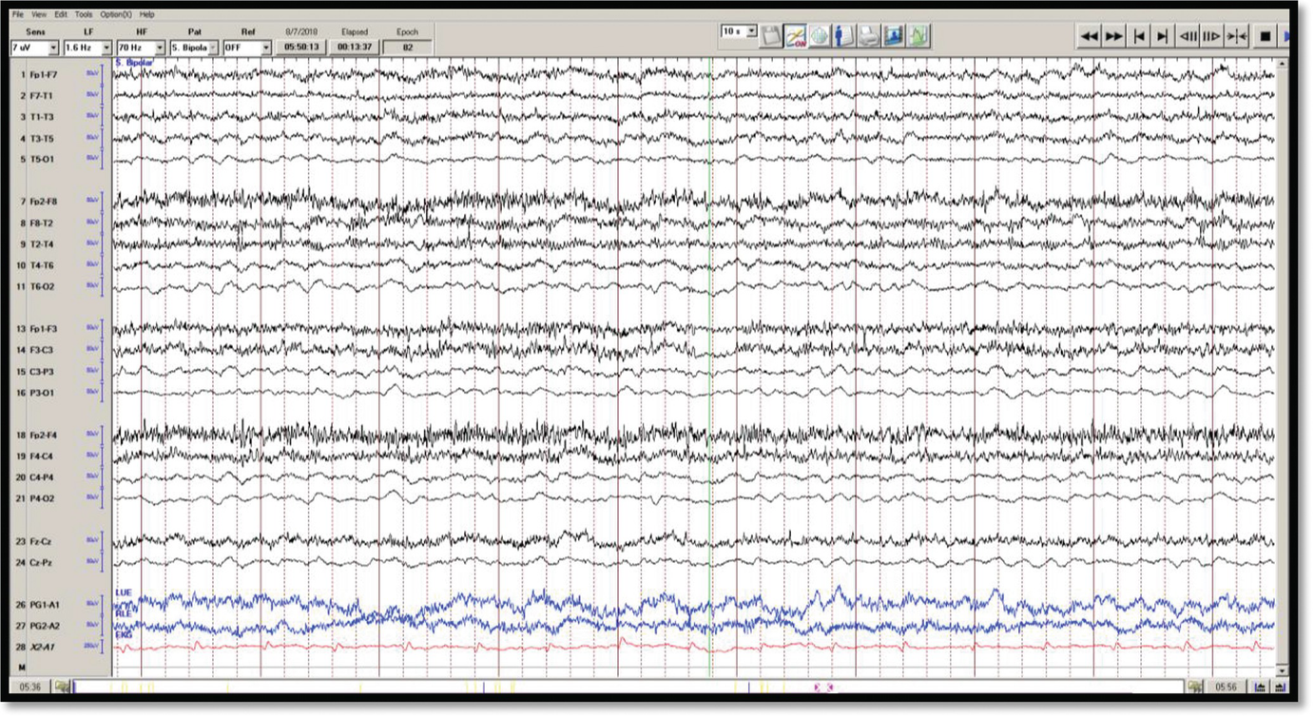Screen dimensions: 1314x718
Task: Click the stop playback button
Action: tap(1265, 36)
